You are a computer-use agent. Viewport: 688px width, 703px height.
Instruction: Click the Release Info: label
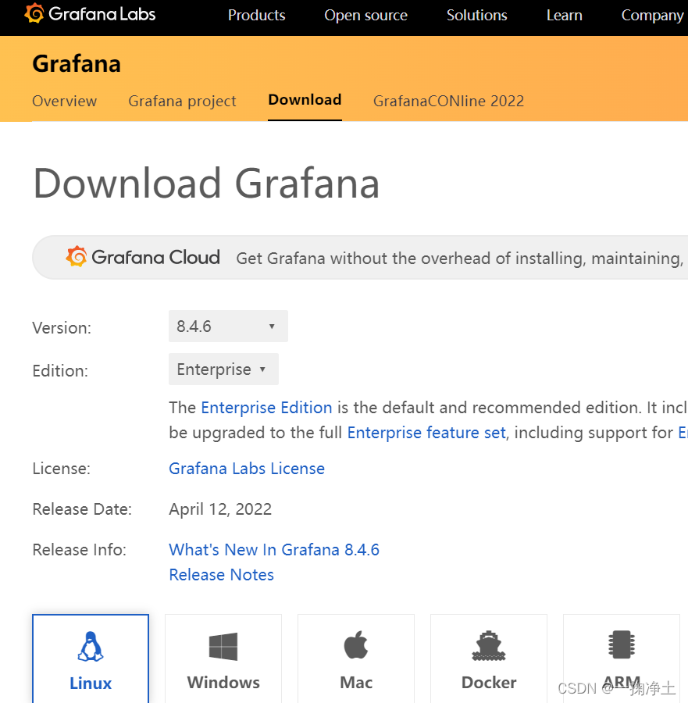(80, 550)
